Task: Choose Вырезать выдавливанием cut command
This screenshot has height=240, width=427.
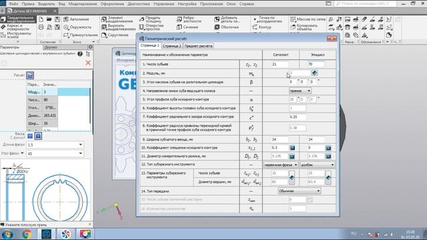Action: click(118, 27)
